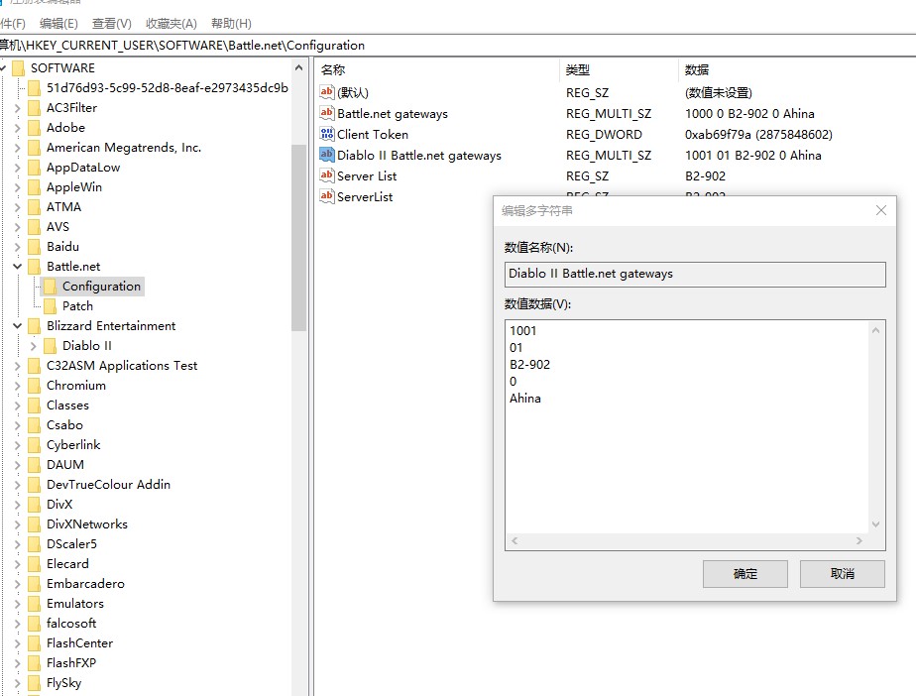Screen dimensions: 916x696
Task: Click the 0xab69f79a (2875848602) data cell
Action: click(x=758, y=135)
